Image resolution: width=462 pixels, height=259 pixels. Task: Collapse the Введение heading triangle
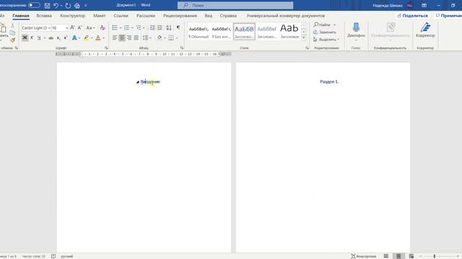(x=138, y=82)
